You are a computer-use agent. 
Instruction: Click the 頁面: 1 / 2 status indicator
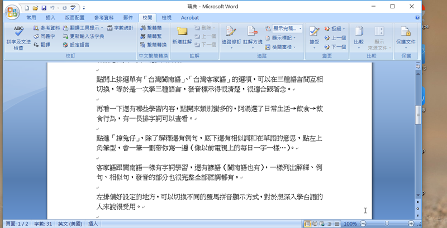[x=17, y=224]
